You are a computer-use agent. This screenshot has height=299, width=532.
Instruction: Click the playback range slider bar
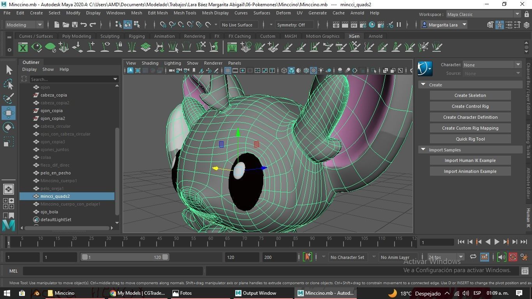tap(125, 257)
